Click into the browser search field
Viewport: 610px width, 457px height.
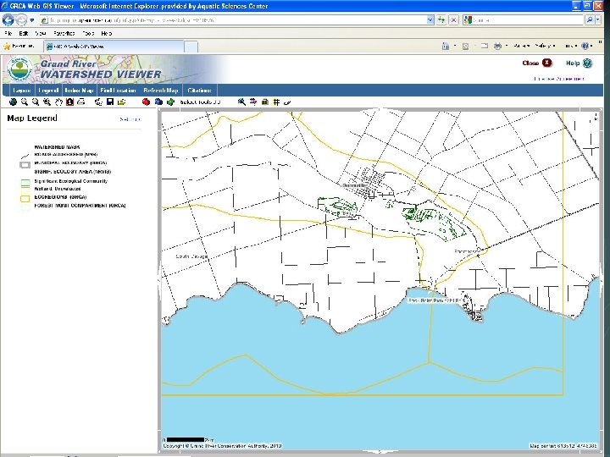525,19
